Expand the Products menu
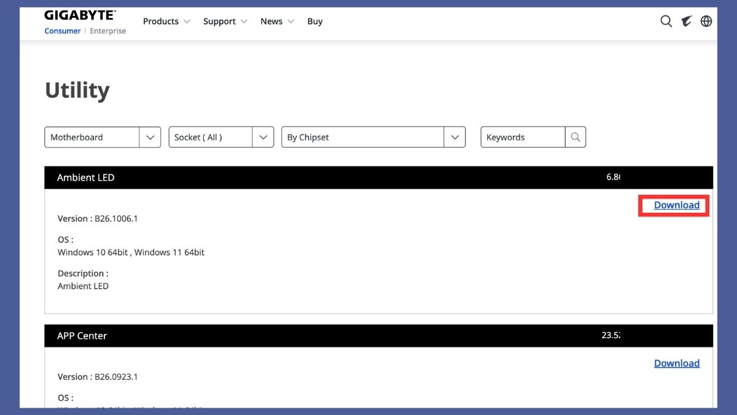 click(x=166, y=22)
